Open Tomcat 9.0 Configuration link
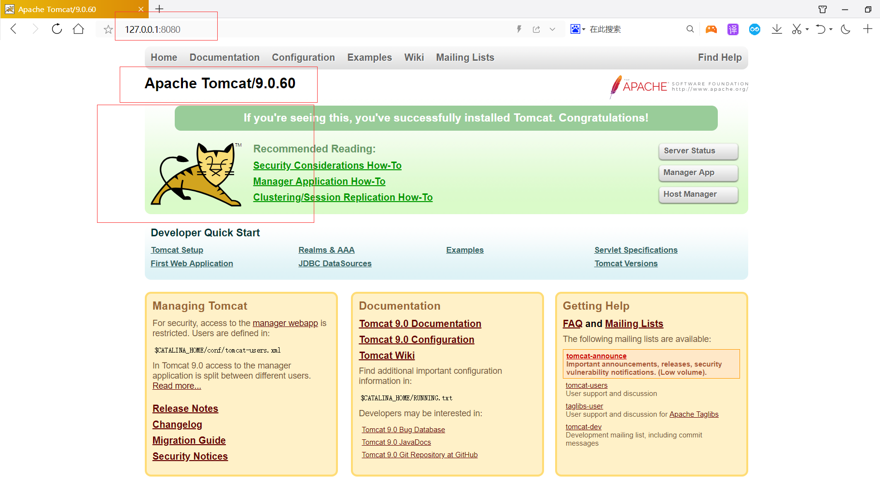Viewport: 880px width, 477px height. coord(417,340)
